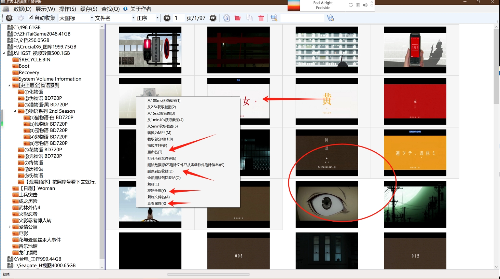Select the (1)猫物语·白 BD720P folder
The height and width of the screenshot is (279, 500).
(51, 117)
